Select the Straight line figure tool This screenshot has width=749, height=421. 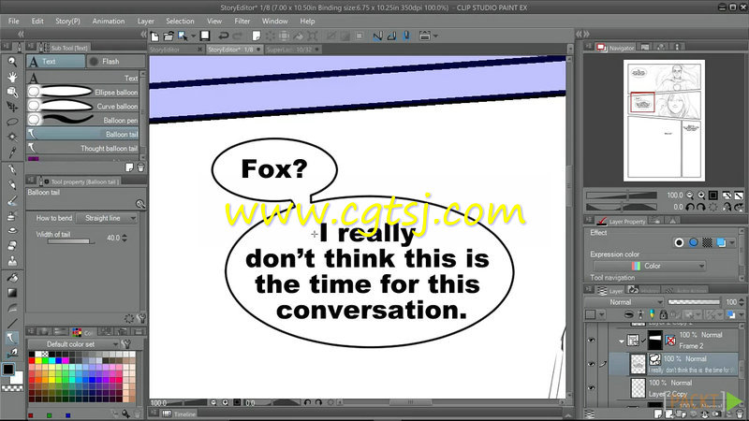click(x=12, y=323)
